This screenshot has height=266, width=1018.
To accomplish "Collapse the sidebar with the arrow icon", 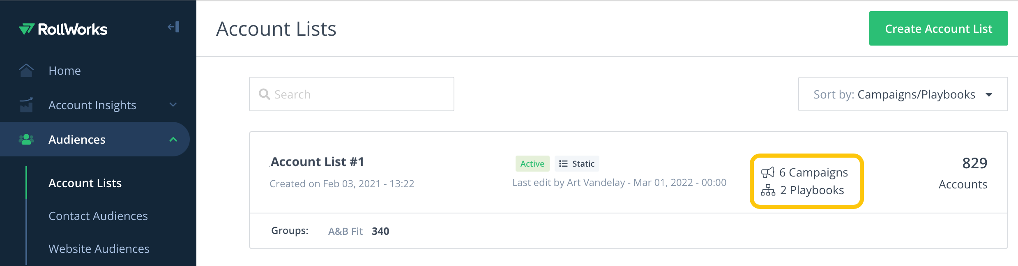I will (x=173, y=27).
